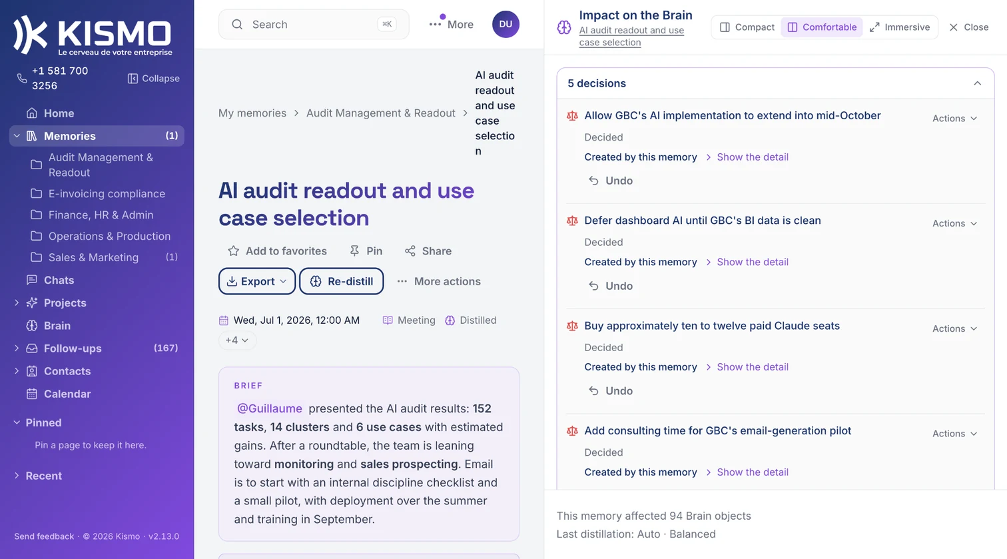Image resolution: width=1007 pixels, height=559 pixels.
Task: Show the detail for Claude seats decision
Action: 753,367
